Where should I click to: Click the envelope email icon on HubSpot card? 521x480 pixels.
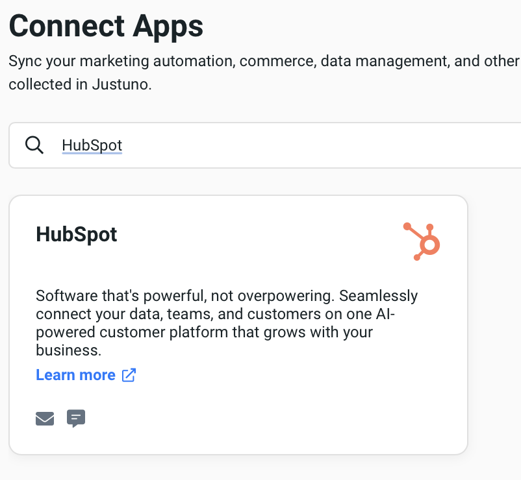point(45,419)
